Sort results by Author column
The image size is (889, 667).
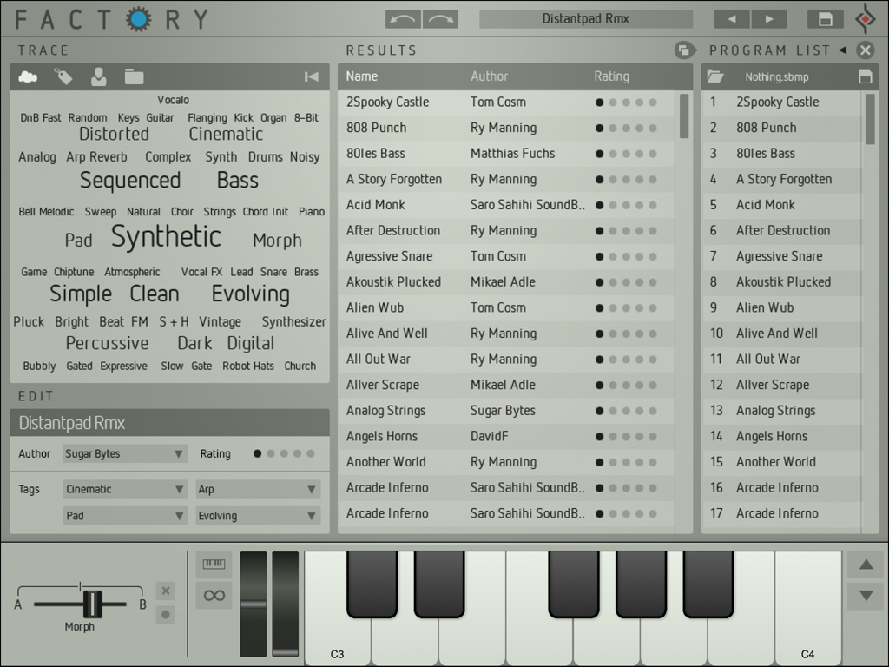click(x=490, y=76)
